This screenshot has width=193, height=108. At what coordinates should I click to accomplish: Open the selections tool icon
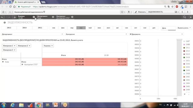point(190,17)
